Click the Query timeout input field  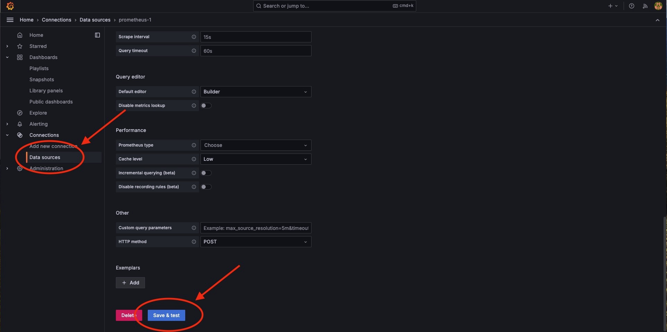click(256, 51)
